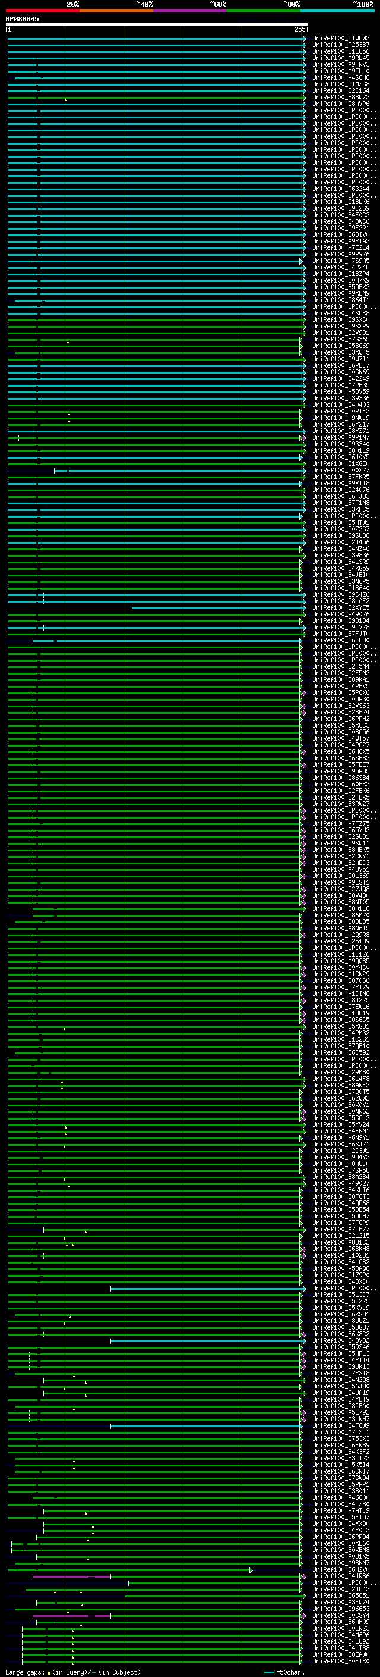
Task: Click the purple alignment segment for UniRef100_C4JRS6
Action: tap(71, 1576)
